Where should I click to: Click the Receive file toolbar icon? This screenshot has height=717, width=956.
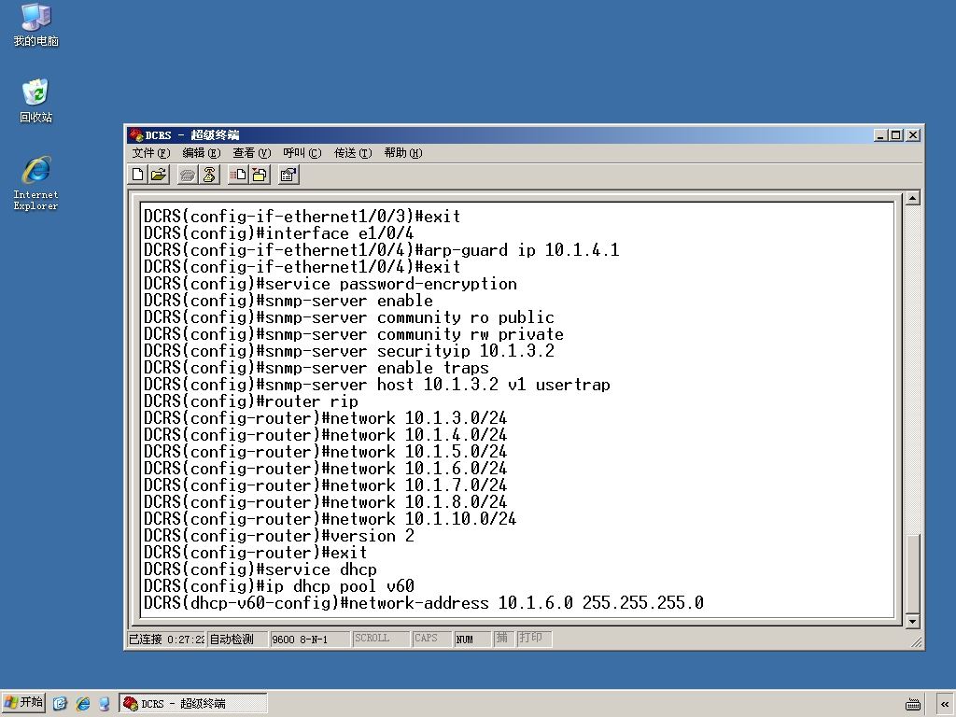click(260, 175)
